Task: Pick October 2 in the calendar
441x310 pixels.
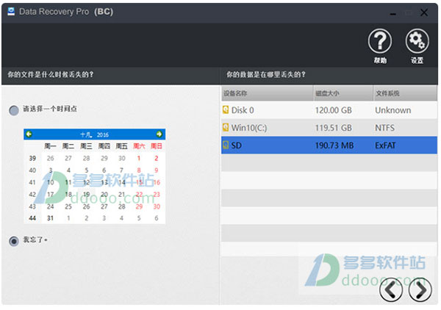Action: click(x=157, y=158)
